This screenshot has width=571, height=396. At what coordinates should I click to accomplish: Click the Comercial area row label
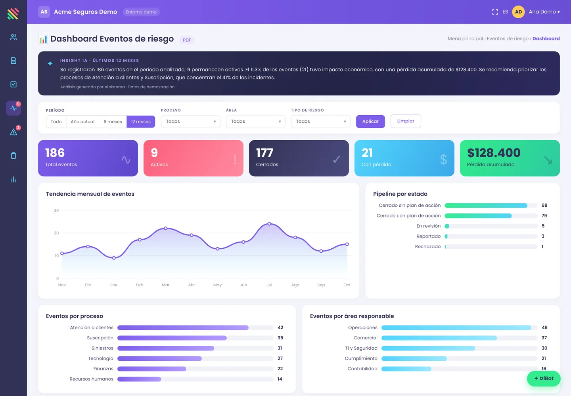coord(366,338)
